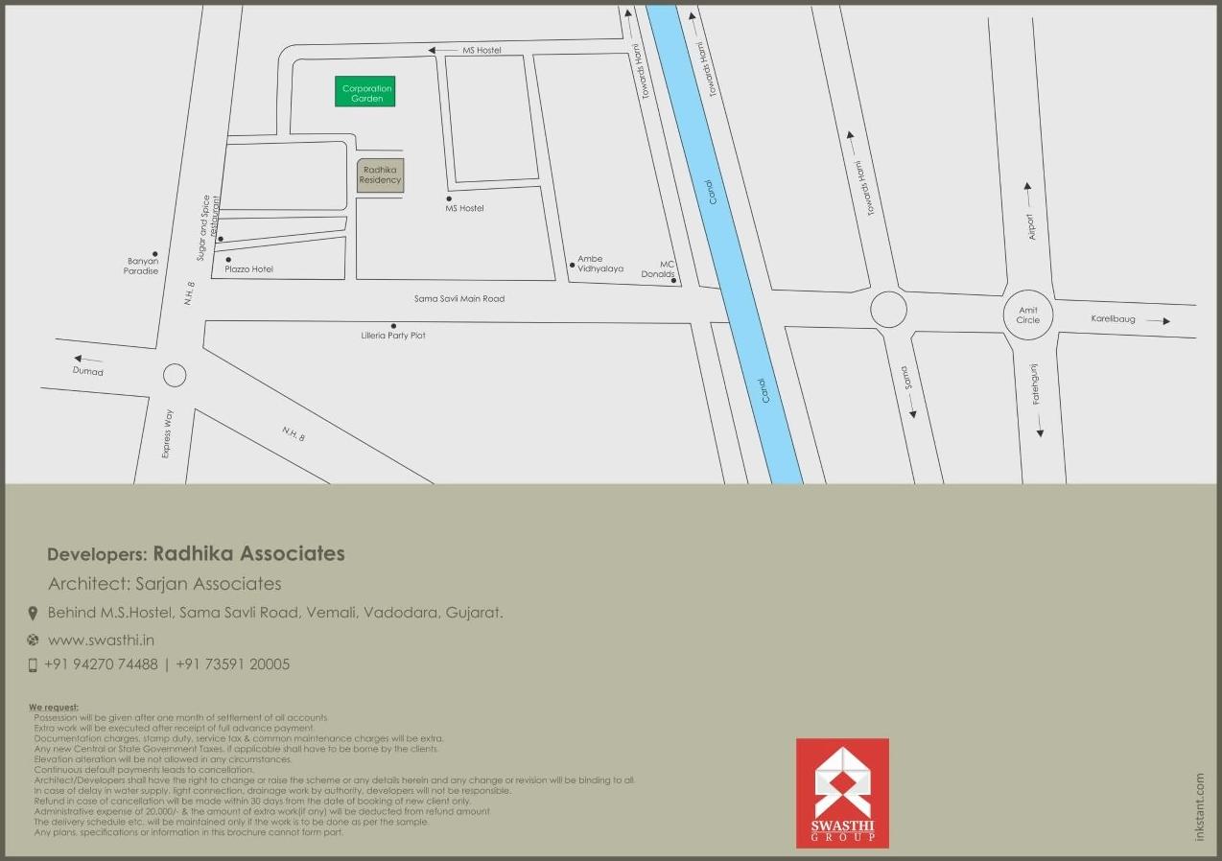Viewport: 1222px width, 861px height.
Task: Click the green Corporation Garden marker
Action: coord(366,90)
